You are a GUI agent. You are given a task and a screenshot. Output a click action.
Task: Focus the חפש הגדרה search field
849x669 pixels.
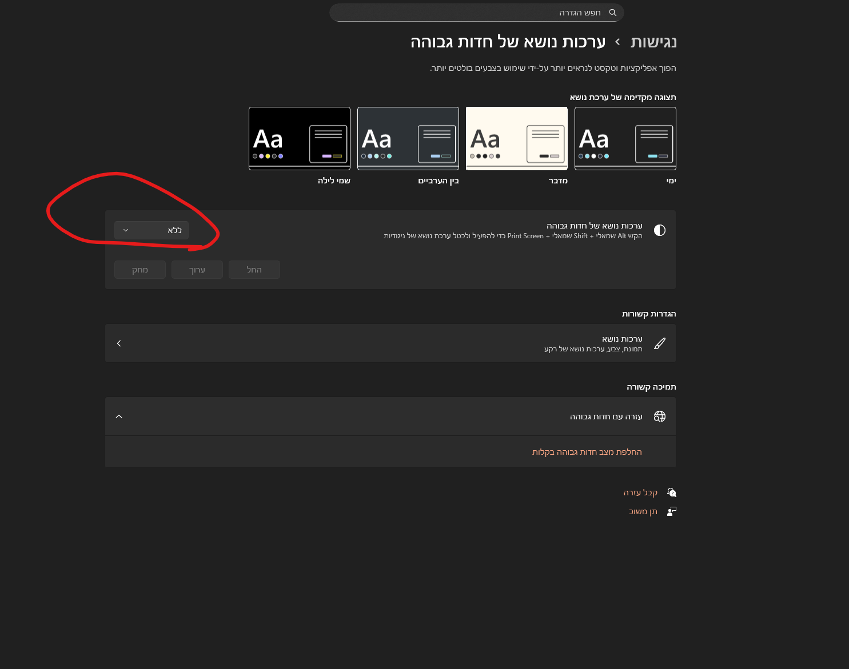click(x=477, y=13)
